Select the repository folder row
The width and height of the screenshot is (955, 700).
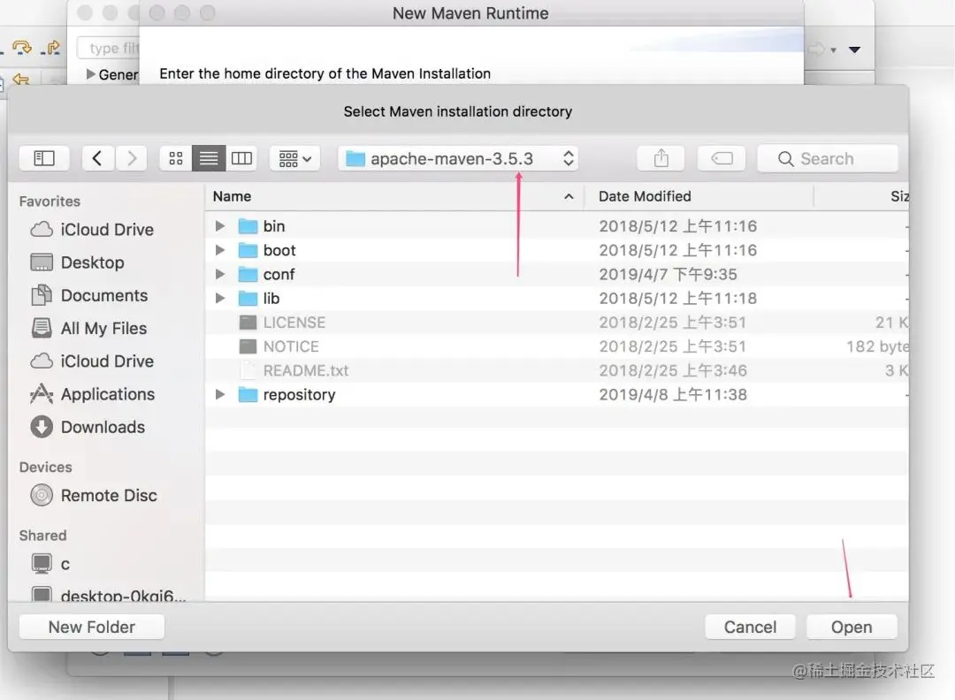557,394
